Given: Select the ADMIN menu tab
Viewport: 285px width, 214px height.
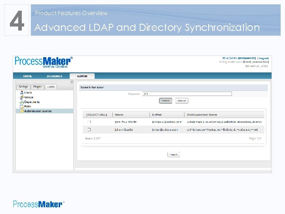Looking at the screenshot, I should click(82, 76).
